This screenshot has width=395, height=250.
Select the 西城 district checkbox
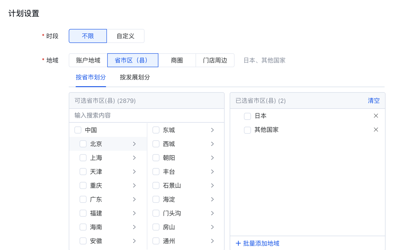click(x=156, y=144)
